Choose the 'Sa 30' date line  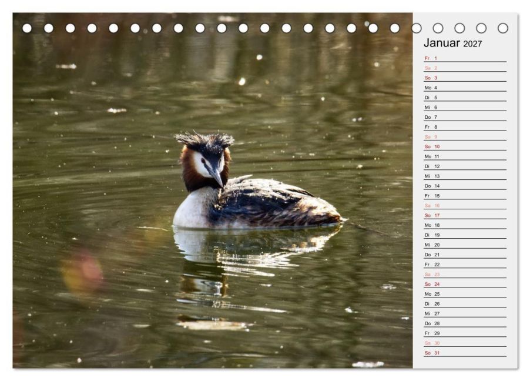click(x=465, y=343)
